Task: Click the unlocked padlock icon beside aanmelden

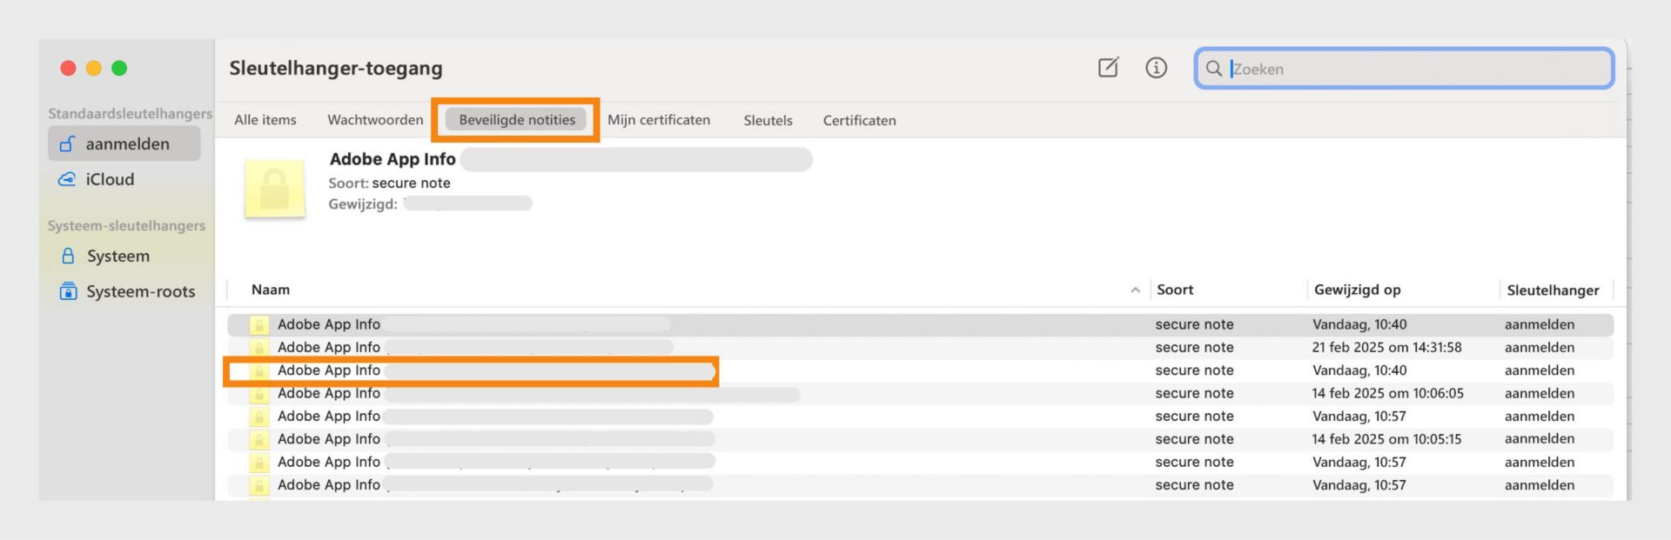Action: (67, 143)
